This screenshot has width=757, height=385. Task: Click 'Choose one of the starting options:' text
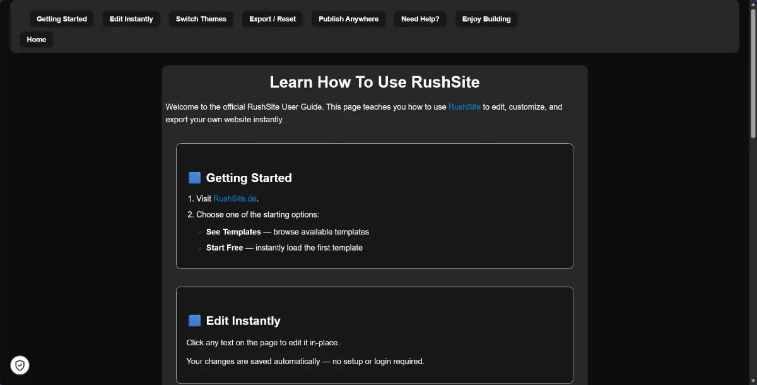(x=257, y=214)
